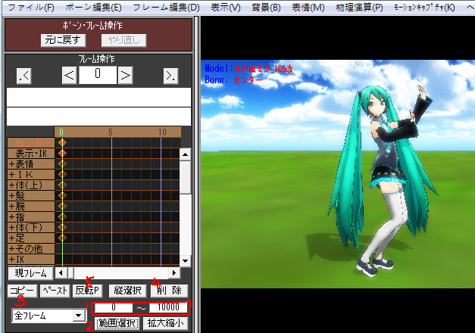Click the timeline vertical scrollbar up arrow
This screenshot has height=333, width=475.
[x=185, y=154]
